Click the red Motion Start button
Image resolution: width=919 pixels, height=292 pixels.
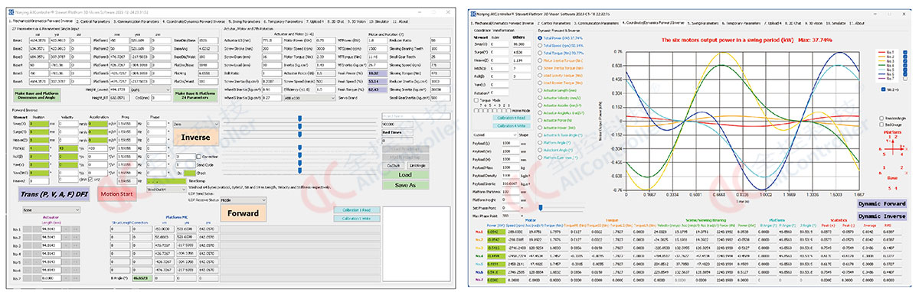(117, 193)
